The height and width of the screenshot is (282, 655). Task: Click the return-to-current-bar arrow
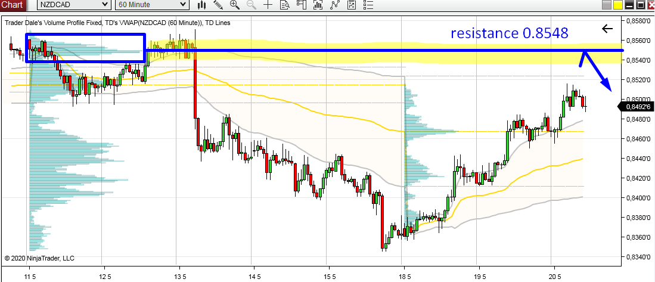(x=607, y=29)
